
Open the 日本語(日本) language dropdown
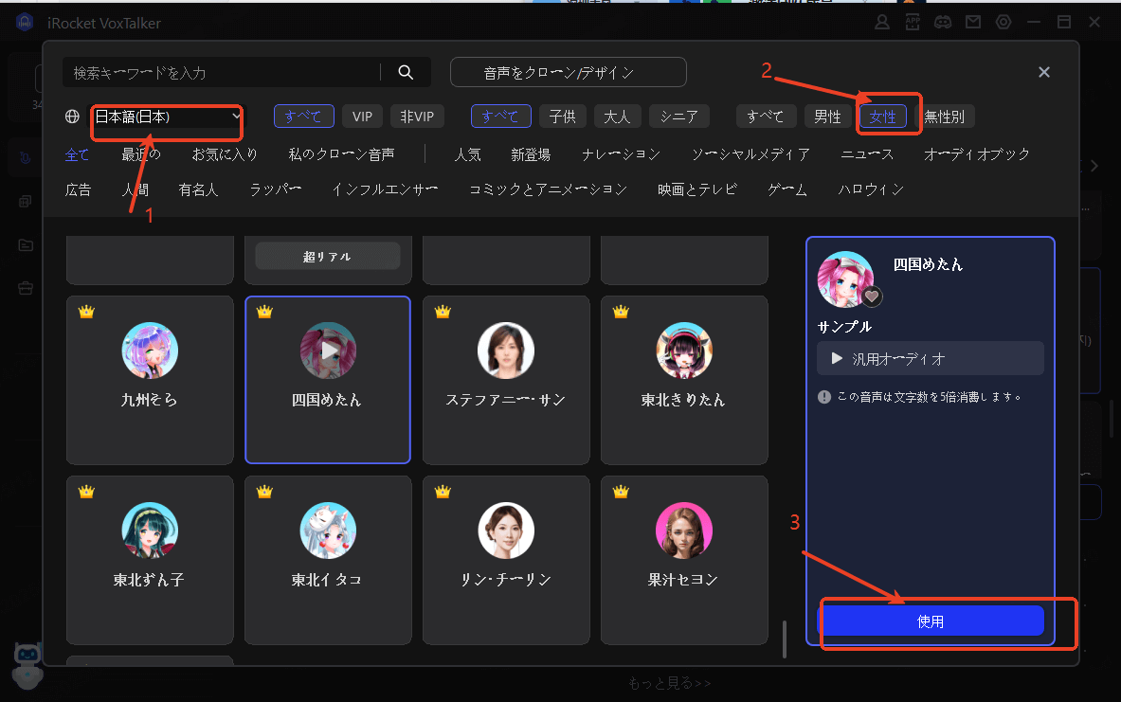tap(168, 117)
